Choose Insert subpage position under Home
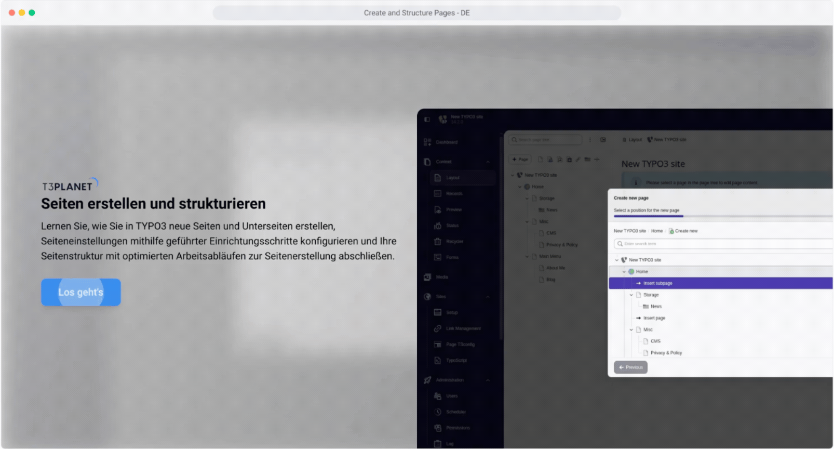The width and height of the screenshot is (834, 449). pos(720,283)
